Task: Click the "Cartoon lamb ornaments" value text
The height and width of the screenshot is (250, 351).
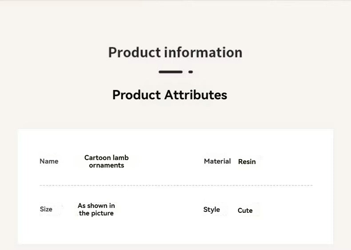Action: click(106, 161)
